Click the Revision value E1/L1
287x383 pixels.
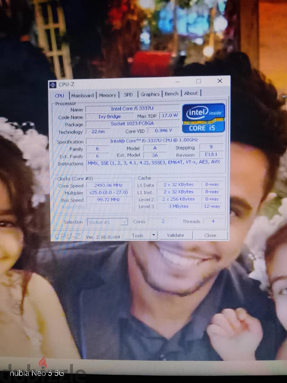(211, 154)
